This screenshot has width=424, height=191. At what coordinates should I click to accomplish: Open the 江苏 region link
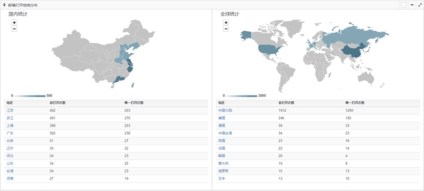(x=10, y=111)
